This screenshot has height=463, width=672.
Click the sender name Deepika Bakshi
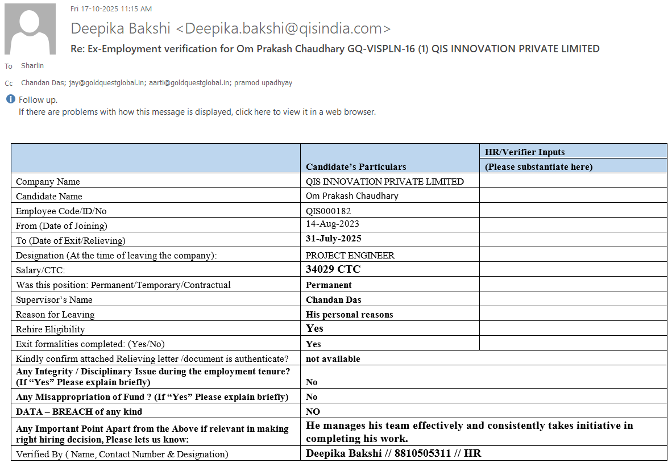[x=121, y=28]
